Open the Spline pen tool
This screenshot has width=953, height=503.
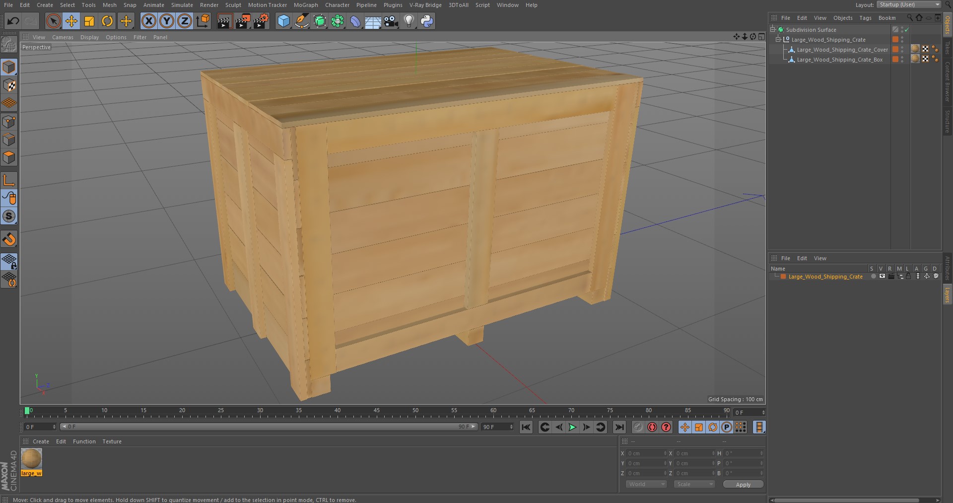click(301, 21)
